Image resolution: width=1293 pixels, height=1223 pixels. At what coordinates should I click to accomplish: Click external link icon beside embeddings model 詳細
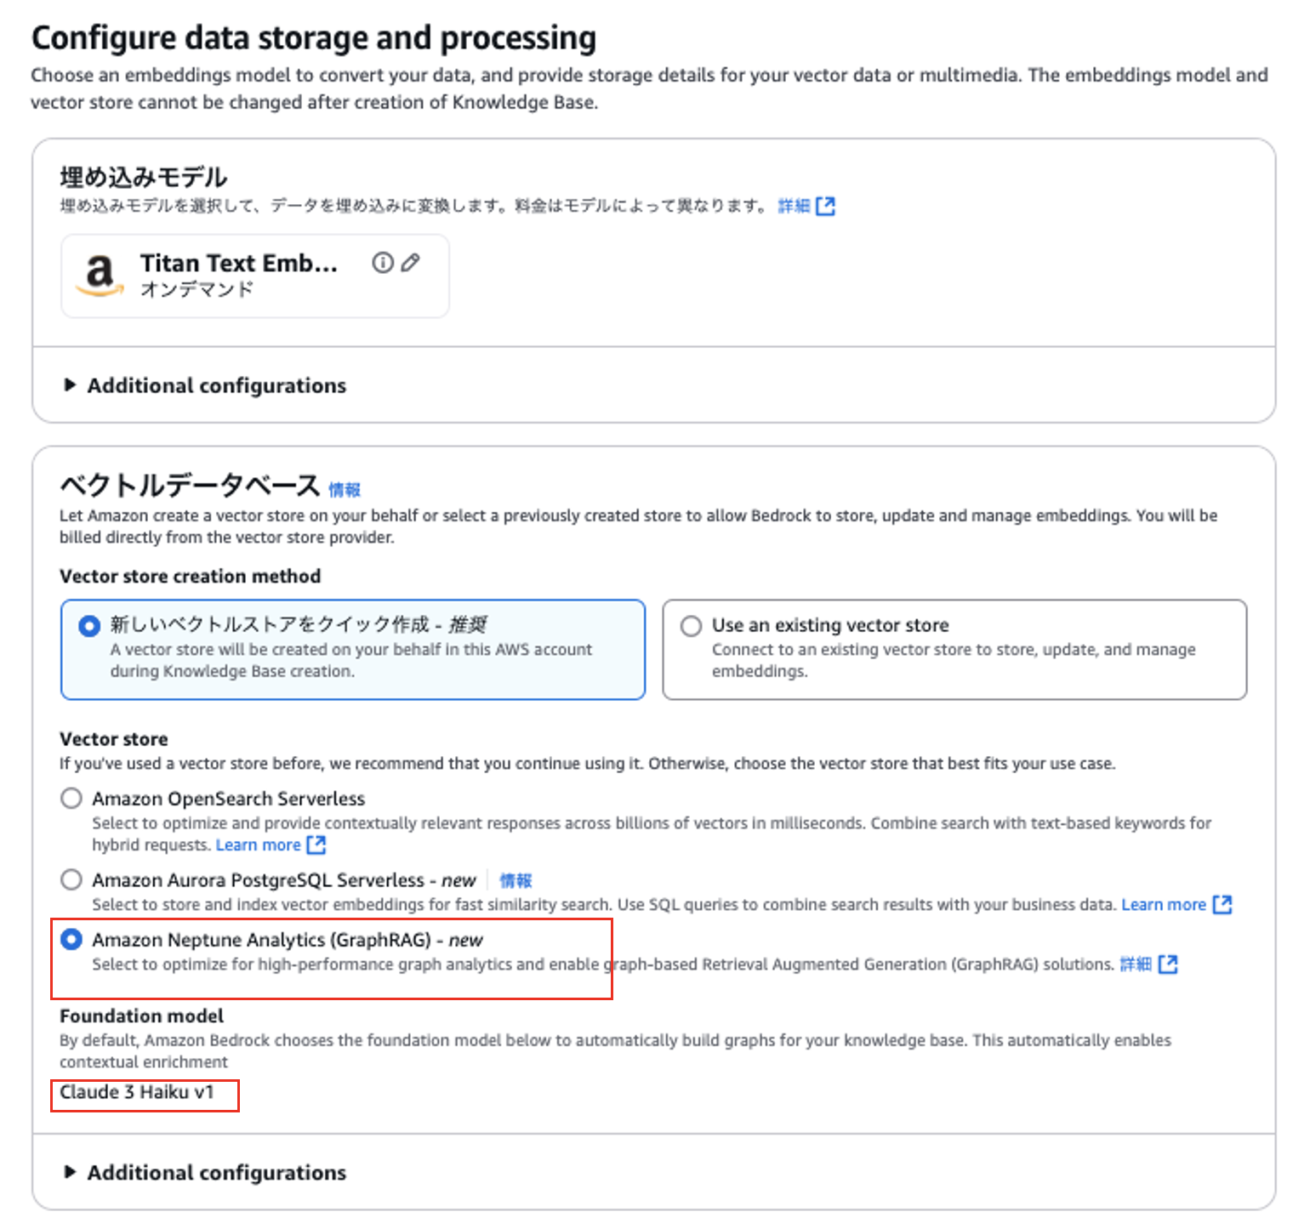[825, 206]
